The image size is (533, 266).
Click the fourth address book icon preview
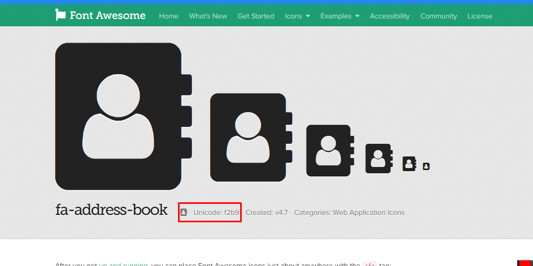click(379, 159)
